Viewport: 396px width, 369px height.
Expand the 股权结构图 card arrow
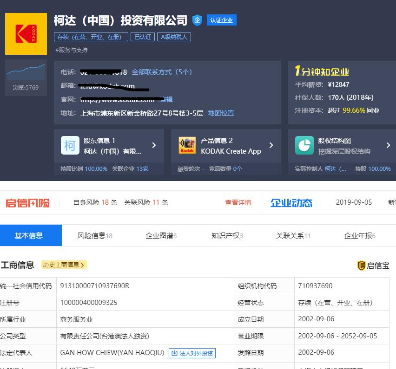tap(389, 145)
